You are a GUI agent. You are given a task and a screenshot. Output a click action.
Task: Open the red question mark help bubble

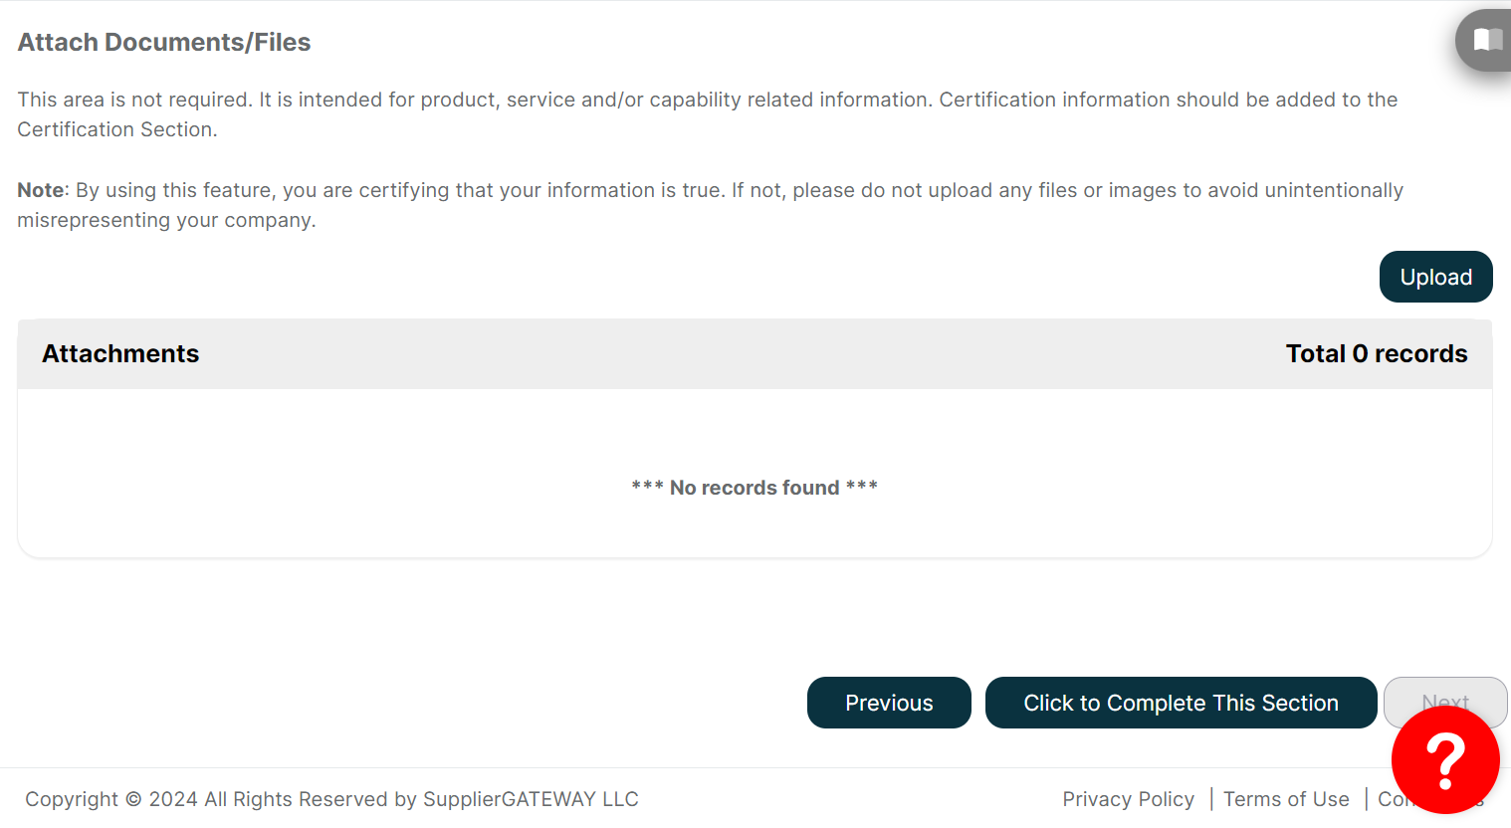click(x=1445, y=760)
